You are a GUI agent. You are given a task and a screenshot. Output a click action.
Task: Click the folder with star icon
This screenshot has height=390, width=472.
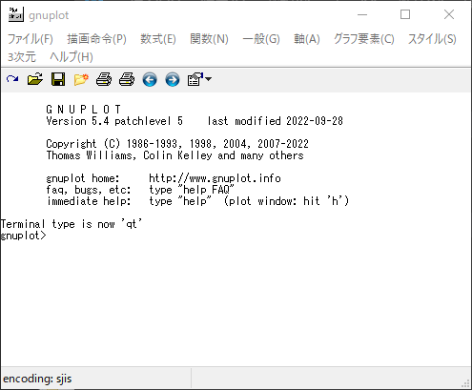click(x=81, y=79)
